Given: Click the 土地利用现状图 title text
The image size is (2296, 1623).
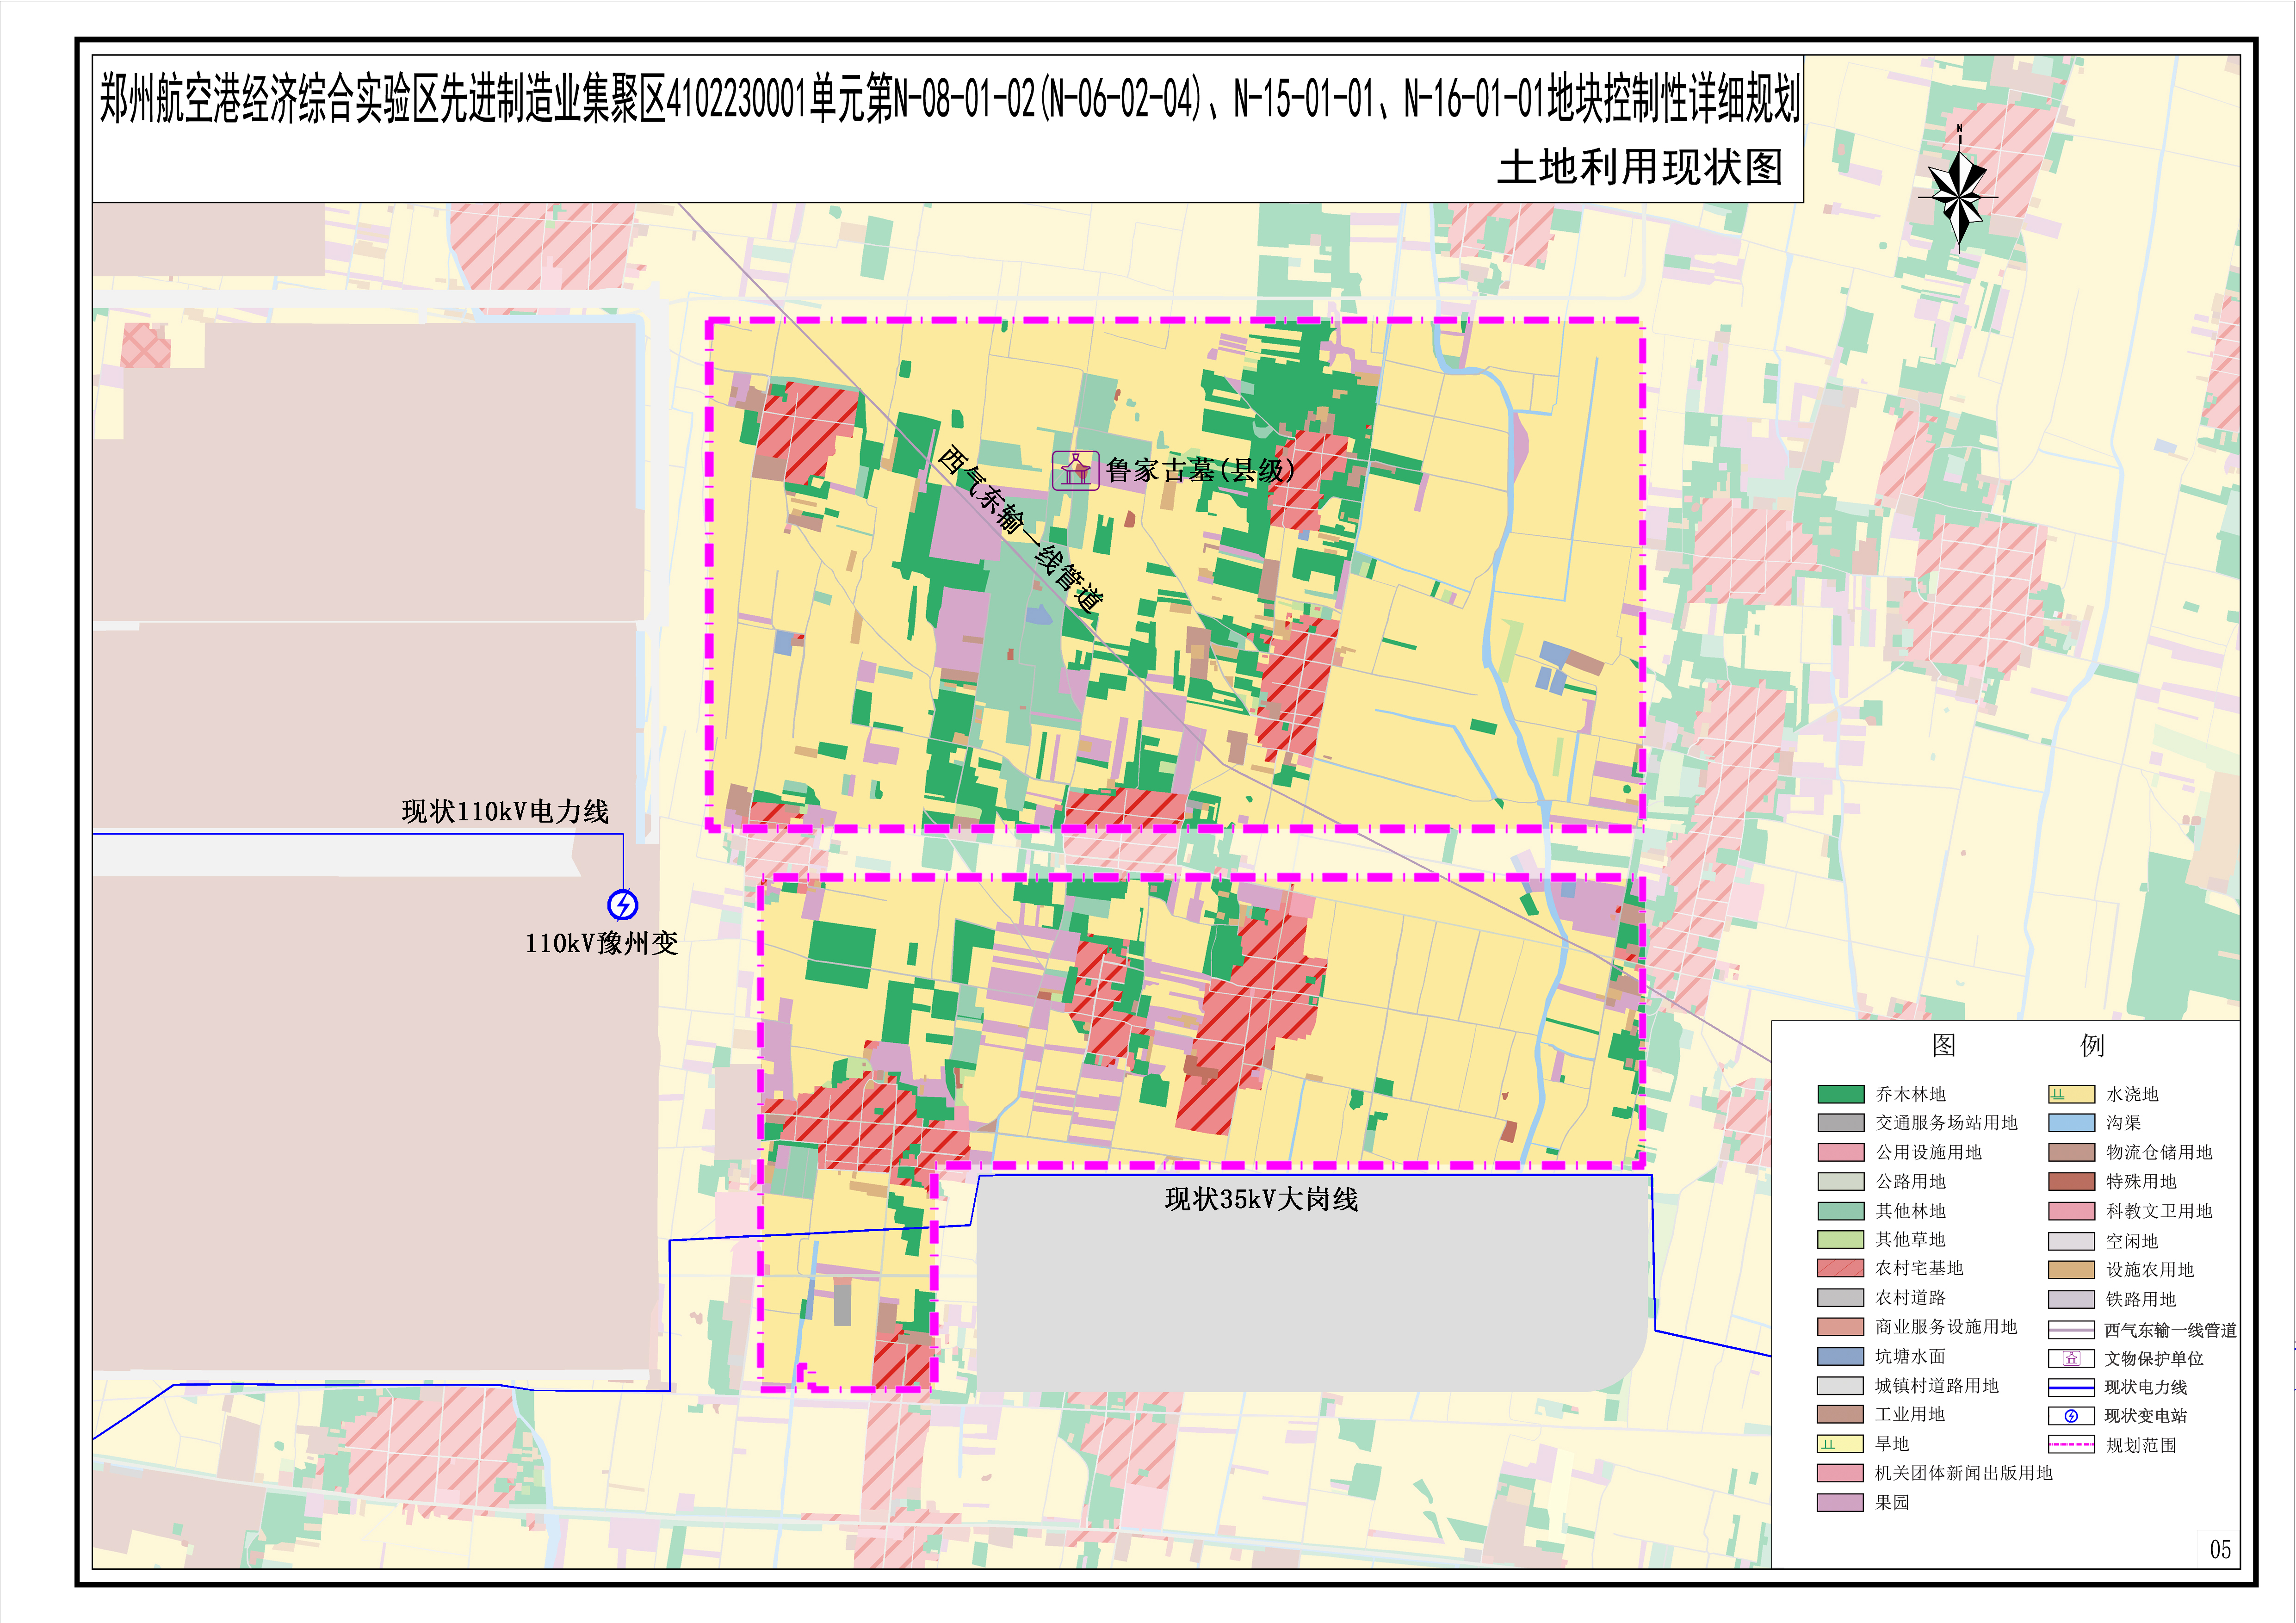Looking at the screenshot, I should [1639, 167].
